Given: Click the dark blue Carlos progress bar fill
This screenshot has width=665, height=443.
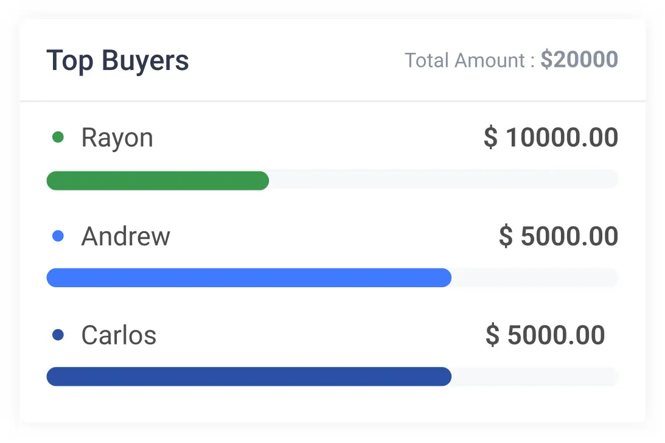Looking at the screenshot, I should (249, 377).
